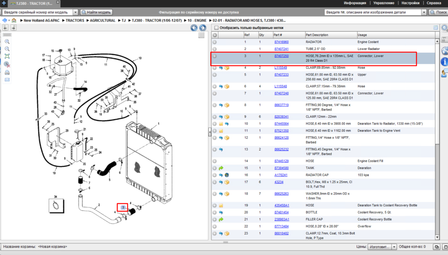Fit diagram to window
Screen dimensions: 448x255
7,56
